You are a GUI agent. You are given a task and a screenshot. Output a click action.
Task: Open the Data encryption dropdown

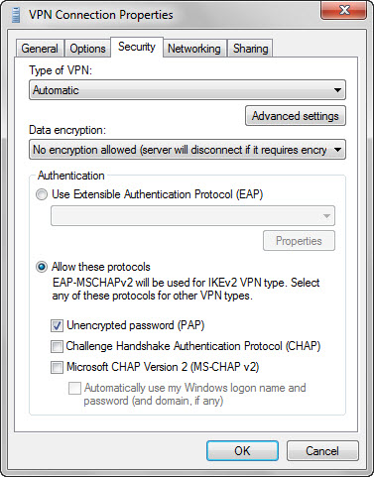point(187,150)
